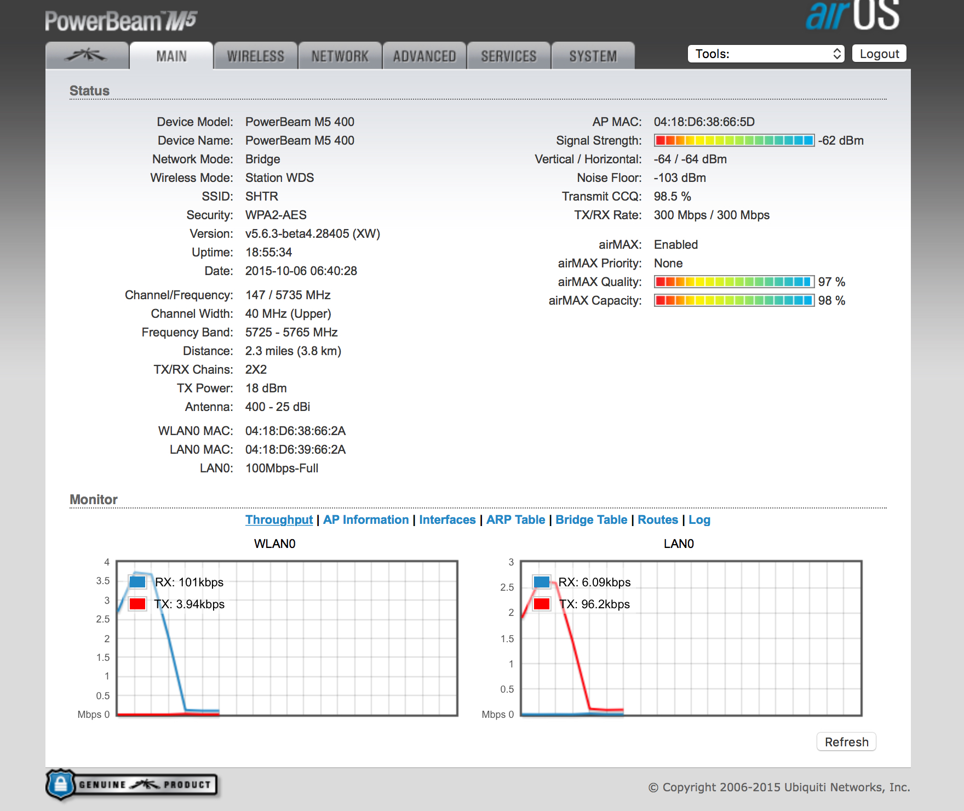Click the signal value -62 dBm
The width and height of the screenshot is (964, 811).
(841, 140)
